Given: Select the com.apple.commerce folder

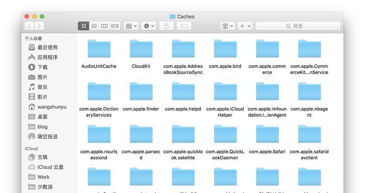Looking at the screenshot, I should click(267, 49).
